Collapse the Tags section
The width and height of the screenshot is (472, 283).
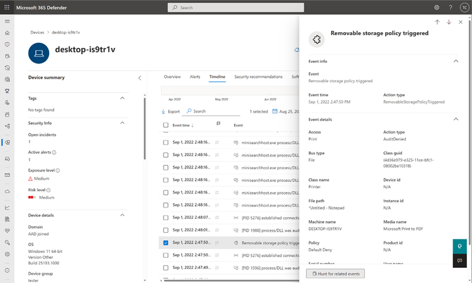coord(122,98)
